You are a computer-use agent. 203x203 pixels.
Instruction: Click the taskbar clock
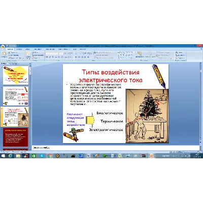click(197, 156)
